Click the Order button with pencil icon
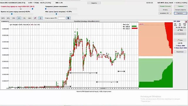The image size is (188, 106). (x=180, y=40)
